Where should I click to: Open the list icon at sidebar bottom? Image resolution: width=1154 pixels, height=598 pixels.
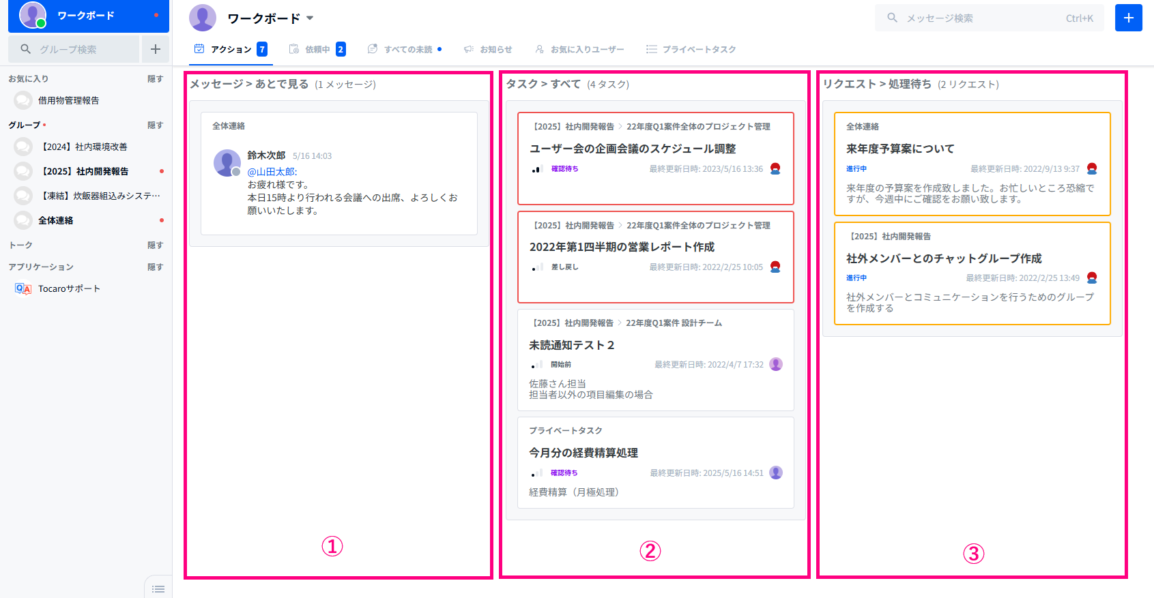pos(158,589)
